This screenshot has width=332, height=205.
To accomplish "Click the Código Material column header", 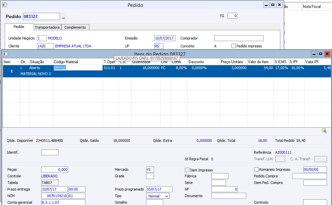I will point(77,62).
